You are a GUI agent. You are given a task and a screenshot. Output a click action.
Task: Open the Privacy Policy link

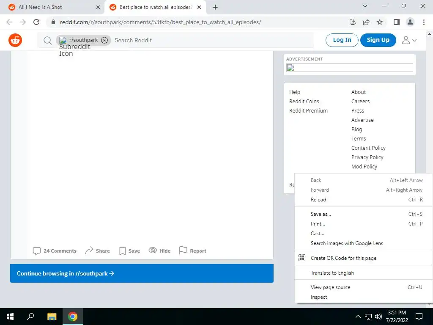coord(367,157)
